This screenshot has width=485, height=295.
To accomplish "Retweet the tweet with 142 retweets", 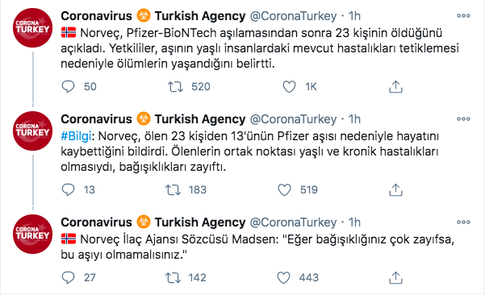I will [x=173, y=278].
